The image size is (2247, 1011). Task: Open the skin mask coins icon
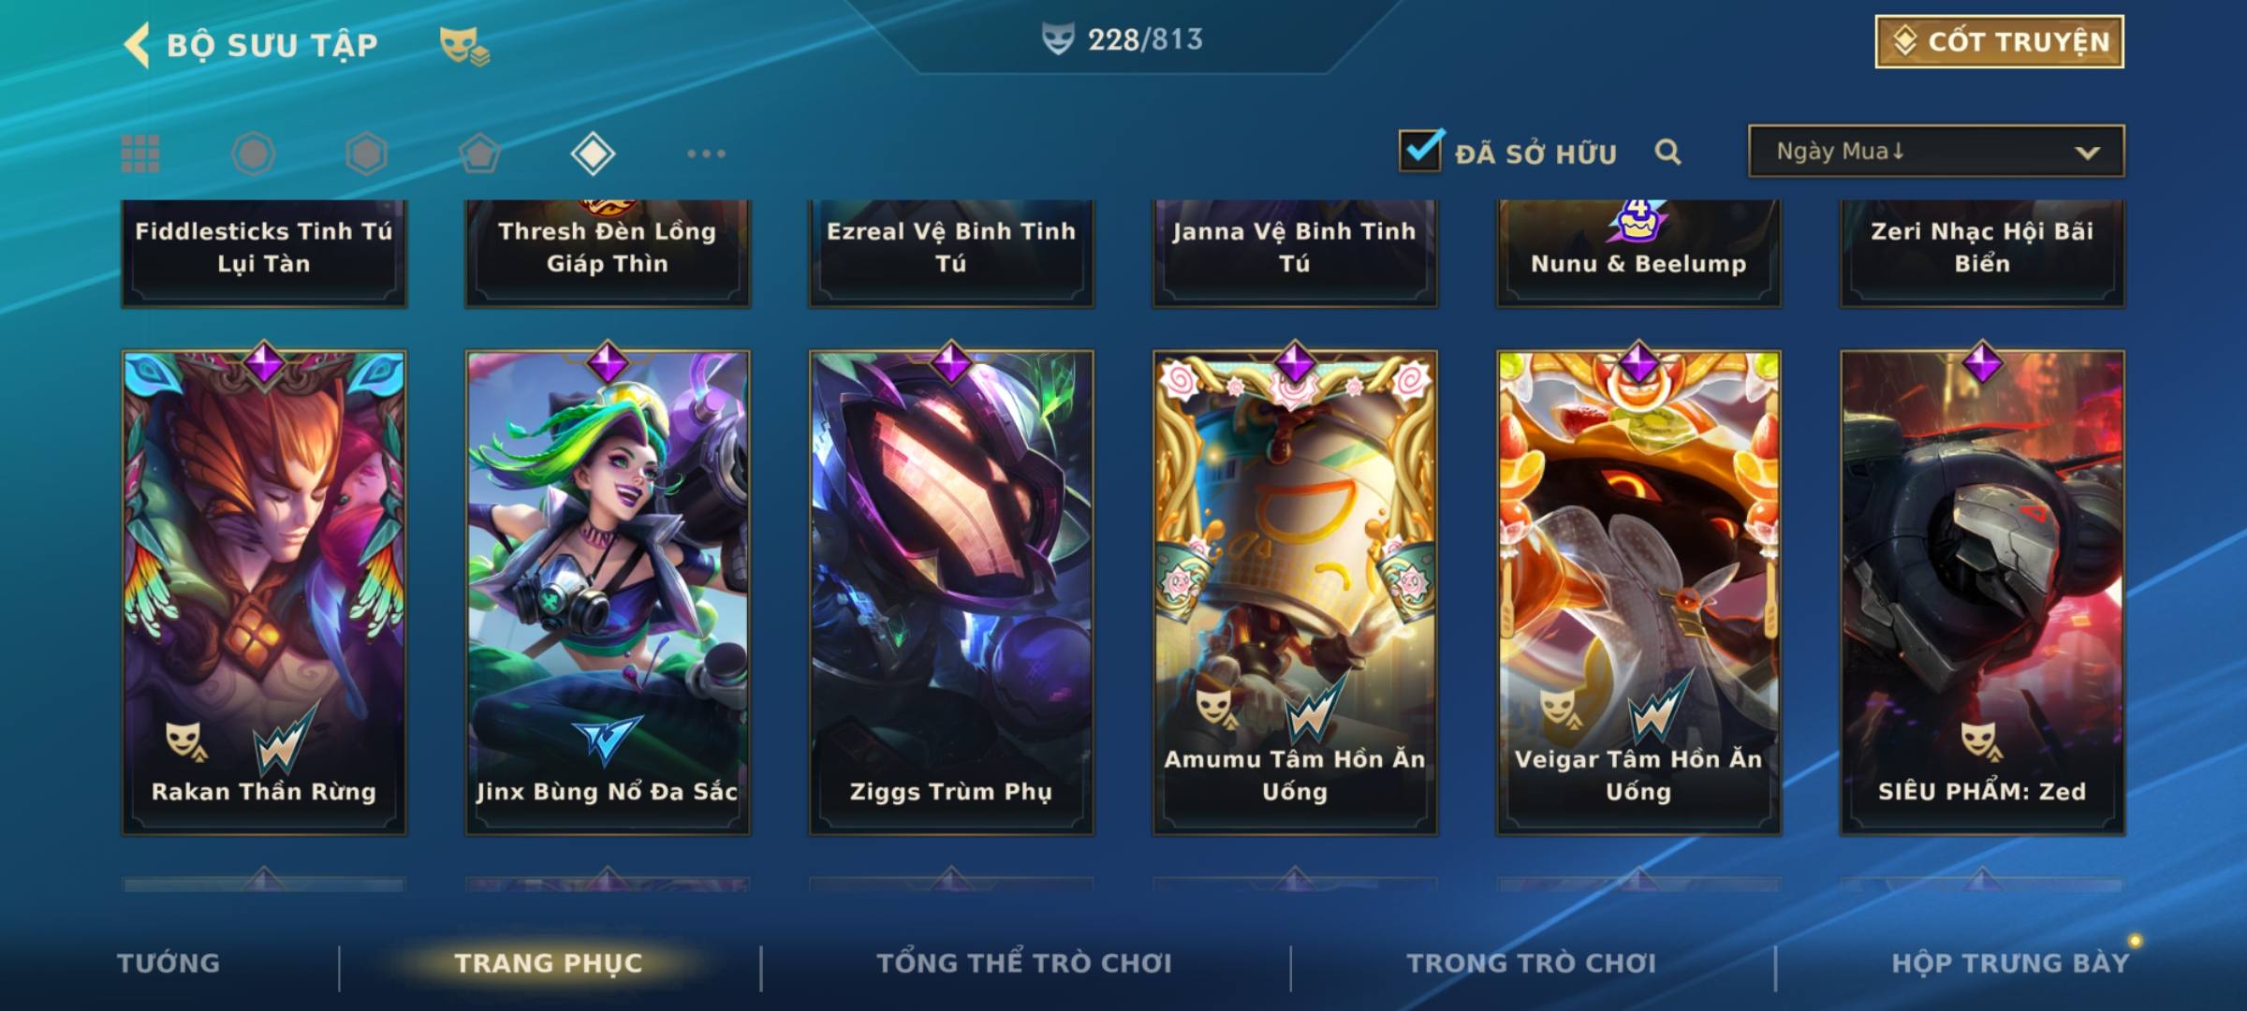(464, 45)
